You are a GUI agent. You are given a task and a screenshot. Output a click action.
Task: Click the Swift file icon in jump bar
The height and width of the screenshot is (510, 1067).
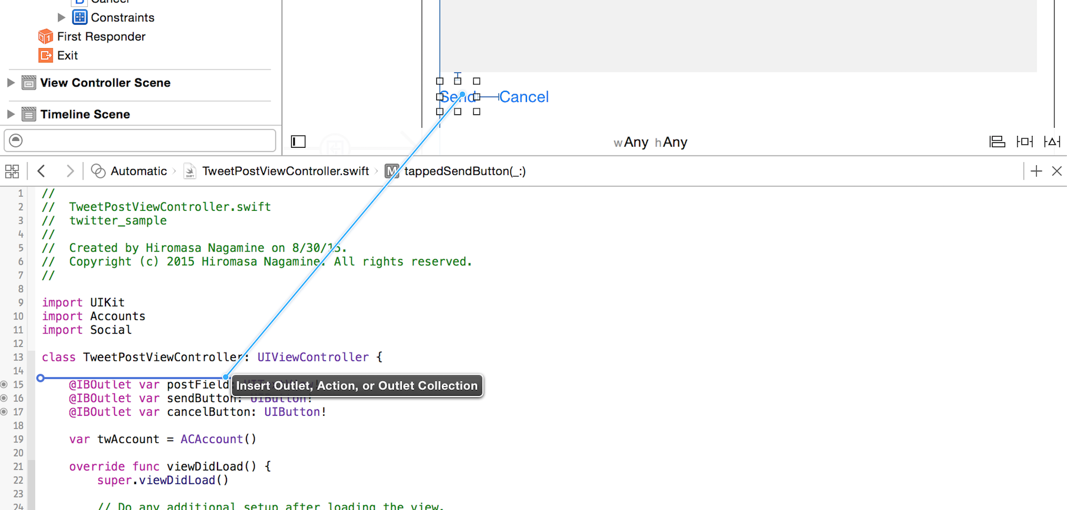point(190,171)
